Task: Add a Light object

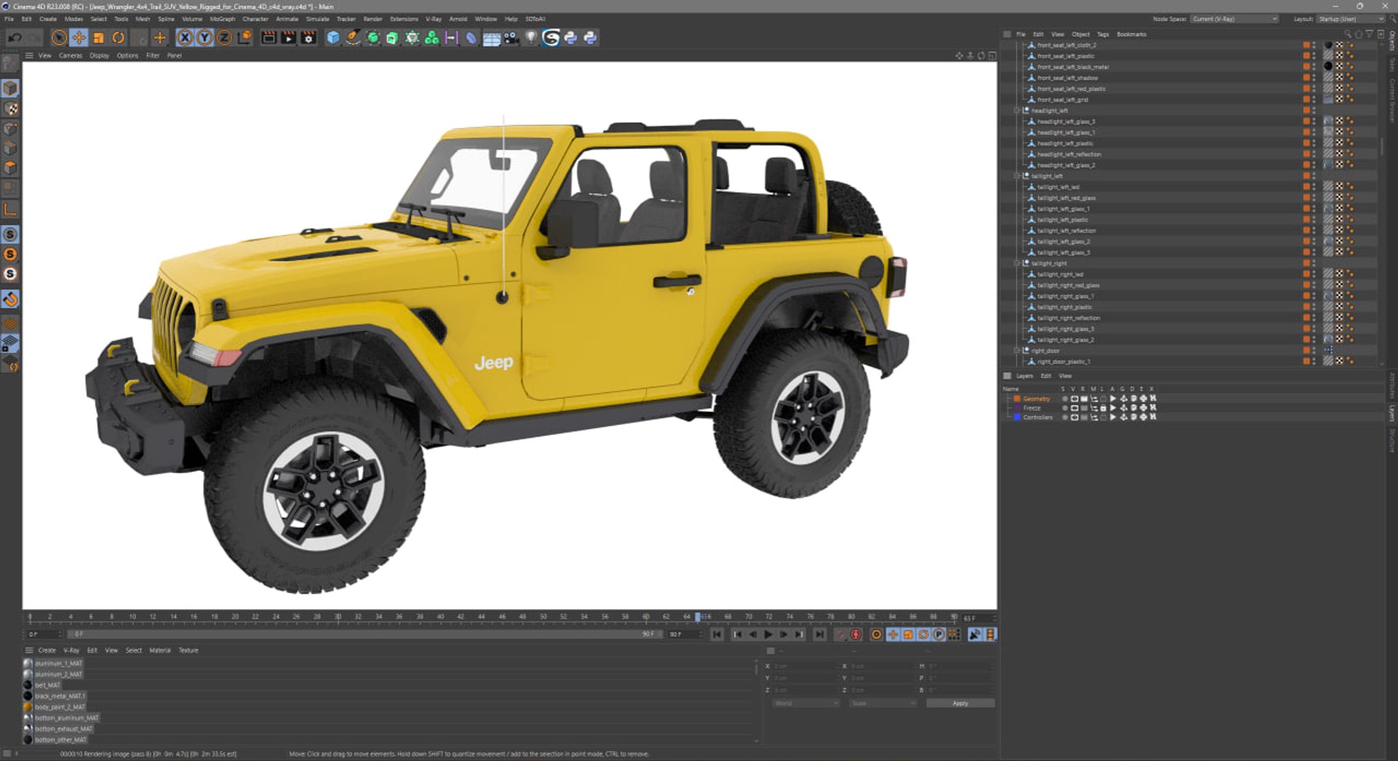Action: pos(531,38)
